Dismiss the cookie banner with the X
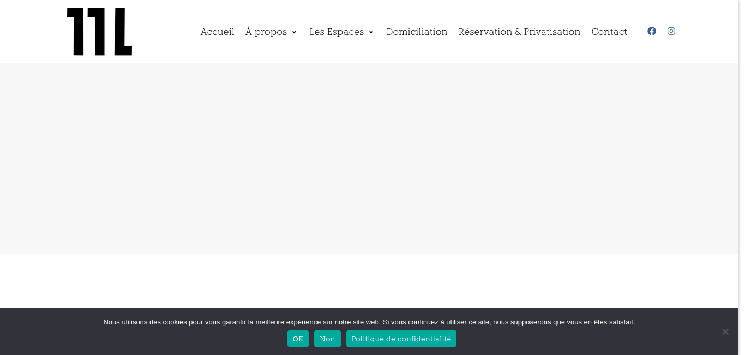Screen dimensions: 745x355 (x=725, y=332)
